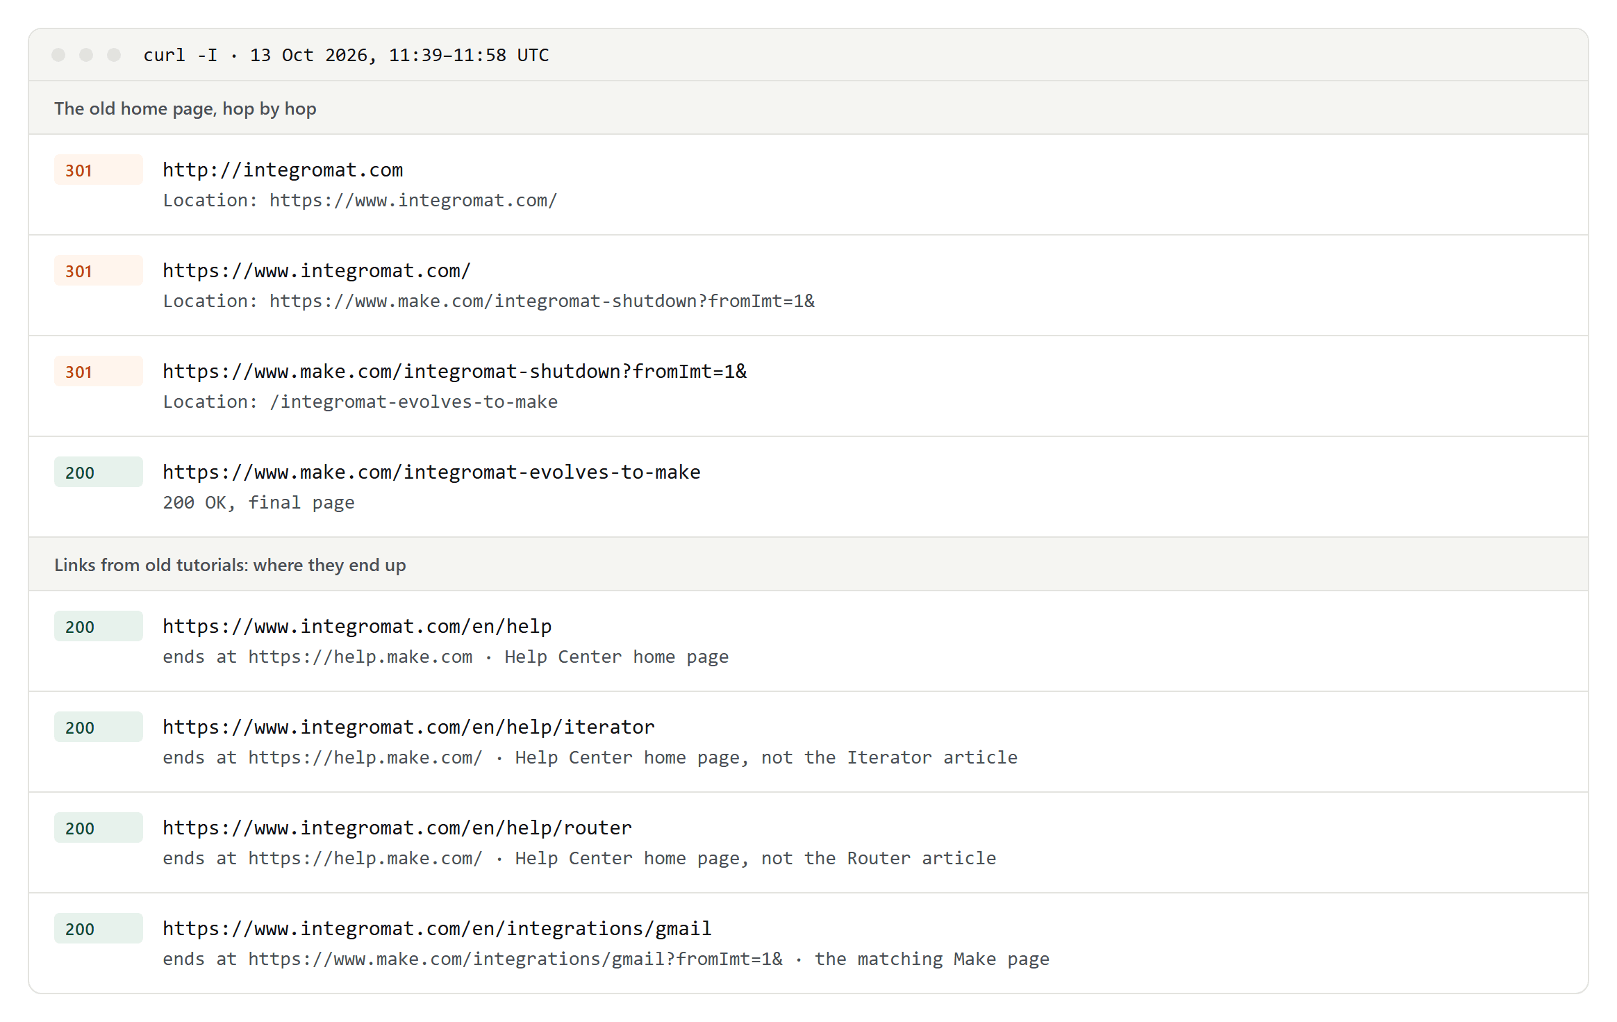Image resolution: width=1617 pixels, height=1022 pixels.
Task: Click the 200 badge beside integromat-evolves-to-make URL
Action: click(x=99, y=472)
